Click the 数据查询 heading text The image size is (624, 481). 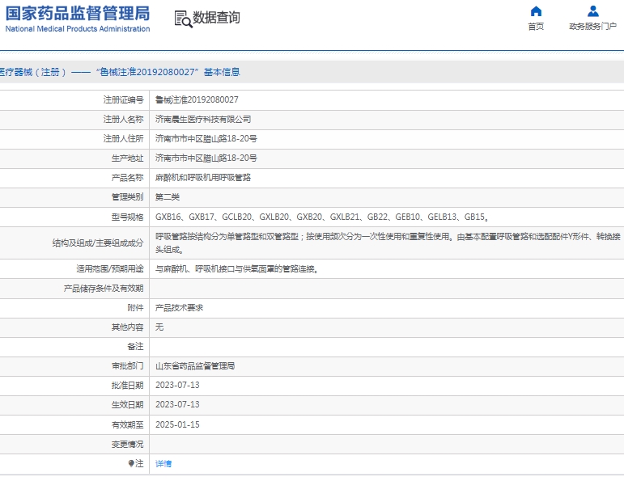[x=216, y=18]
